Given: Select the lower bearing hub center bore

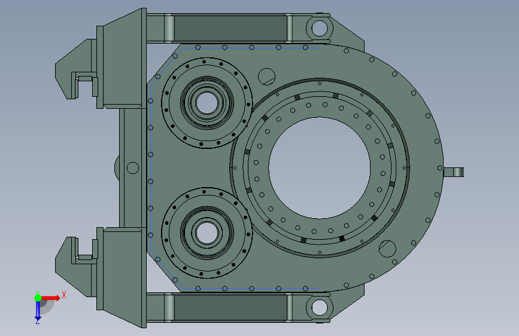Looking at the screenshot, I should coord(207,233).
